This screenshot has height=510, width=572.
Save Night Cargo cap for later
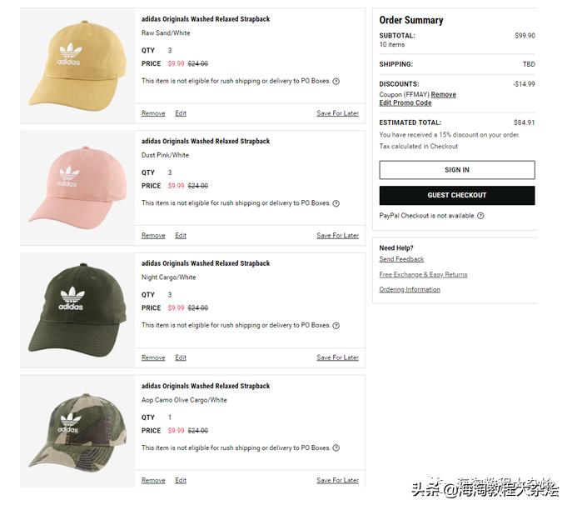coord(337,357)
